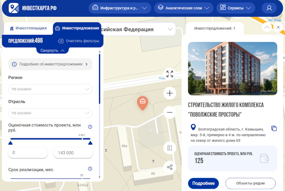Click the Подробнее button
The width and height of the screenshot is (285, 191).
(203, 183)
